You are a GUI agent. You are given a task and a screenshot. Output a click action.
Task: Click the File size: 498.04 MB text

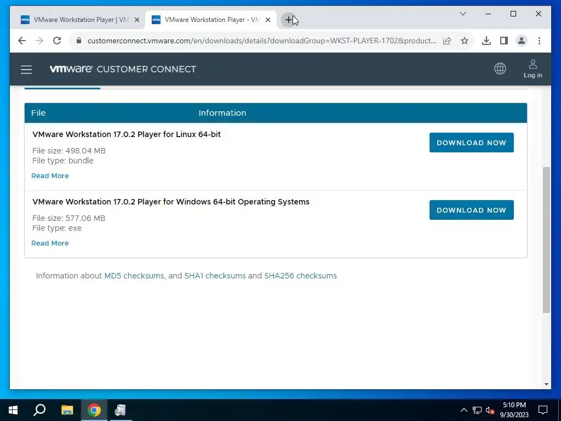[68, 151]
